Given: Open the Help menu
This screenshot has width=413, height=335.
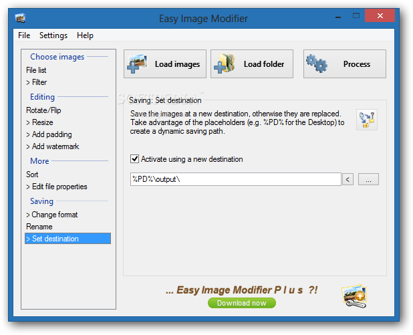Looking at the screenshot, I should click(85, 35).
